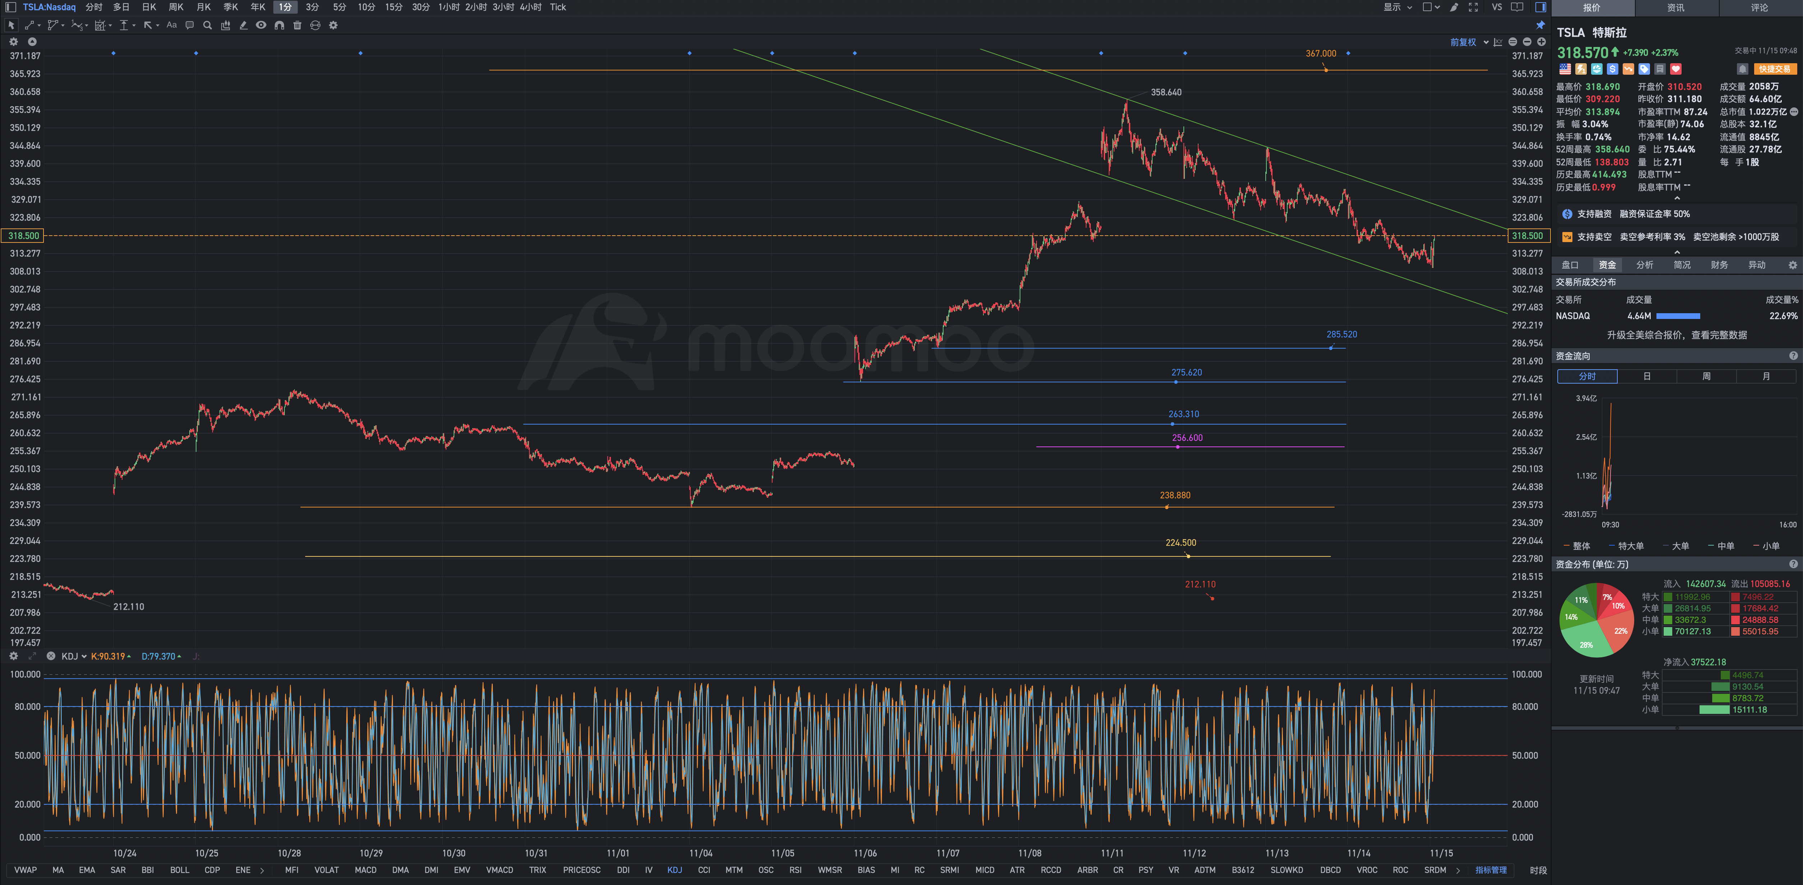Unpin the drawing toolbar pin
The width and height of the screenshot is (1803, 885).
click(1540, 25)
